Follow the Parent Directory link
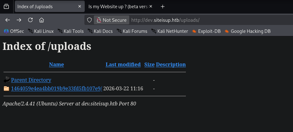The image size is (293, 132). point(31,80)
